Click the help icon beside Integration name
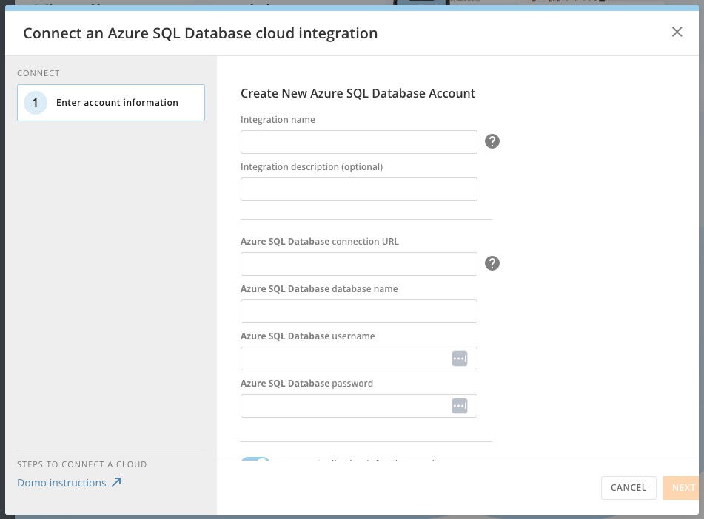The height and width of the screenshot is (519, 704). coord(492,140)
